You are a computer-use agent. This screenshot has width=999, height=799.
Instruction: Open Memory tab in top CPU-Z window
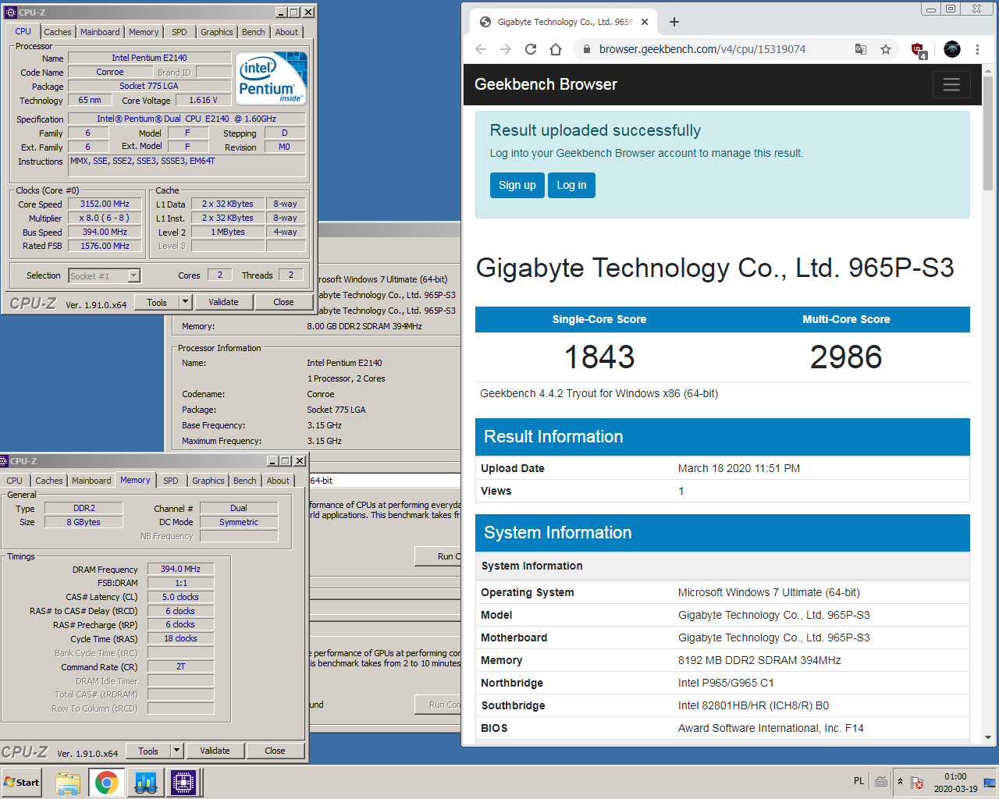tap(144, 32)
